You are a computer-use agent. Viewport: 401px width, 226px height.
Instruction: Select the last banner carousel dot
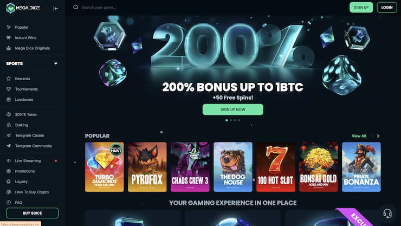[239, 120]
